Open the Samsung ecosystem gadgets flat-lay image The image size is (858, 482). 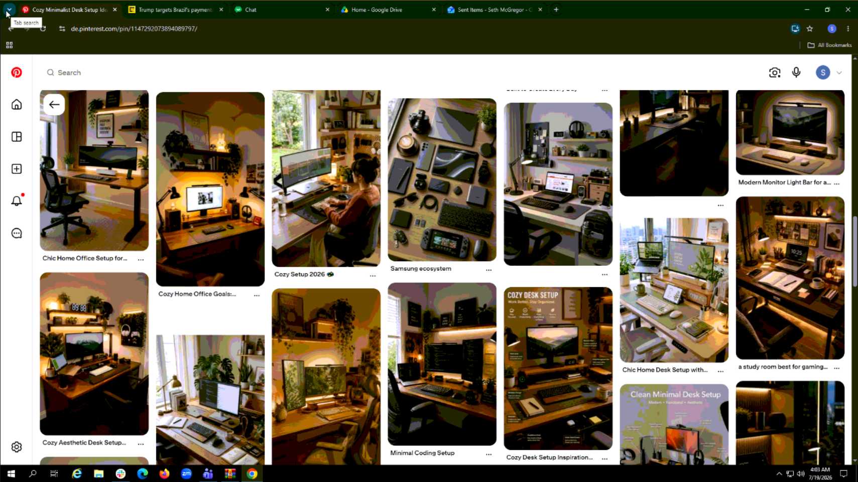pos(442,180)
